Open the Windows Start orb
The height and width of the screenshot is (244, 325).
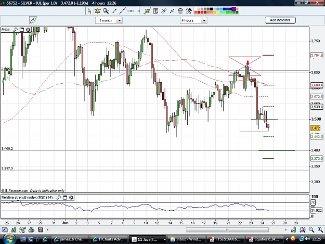8,239
